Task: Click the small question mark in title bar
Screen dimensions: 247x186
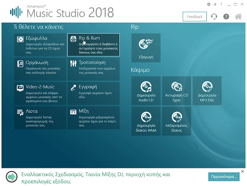Action: [x=221, y=4]
